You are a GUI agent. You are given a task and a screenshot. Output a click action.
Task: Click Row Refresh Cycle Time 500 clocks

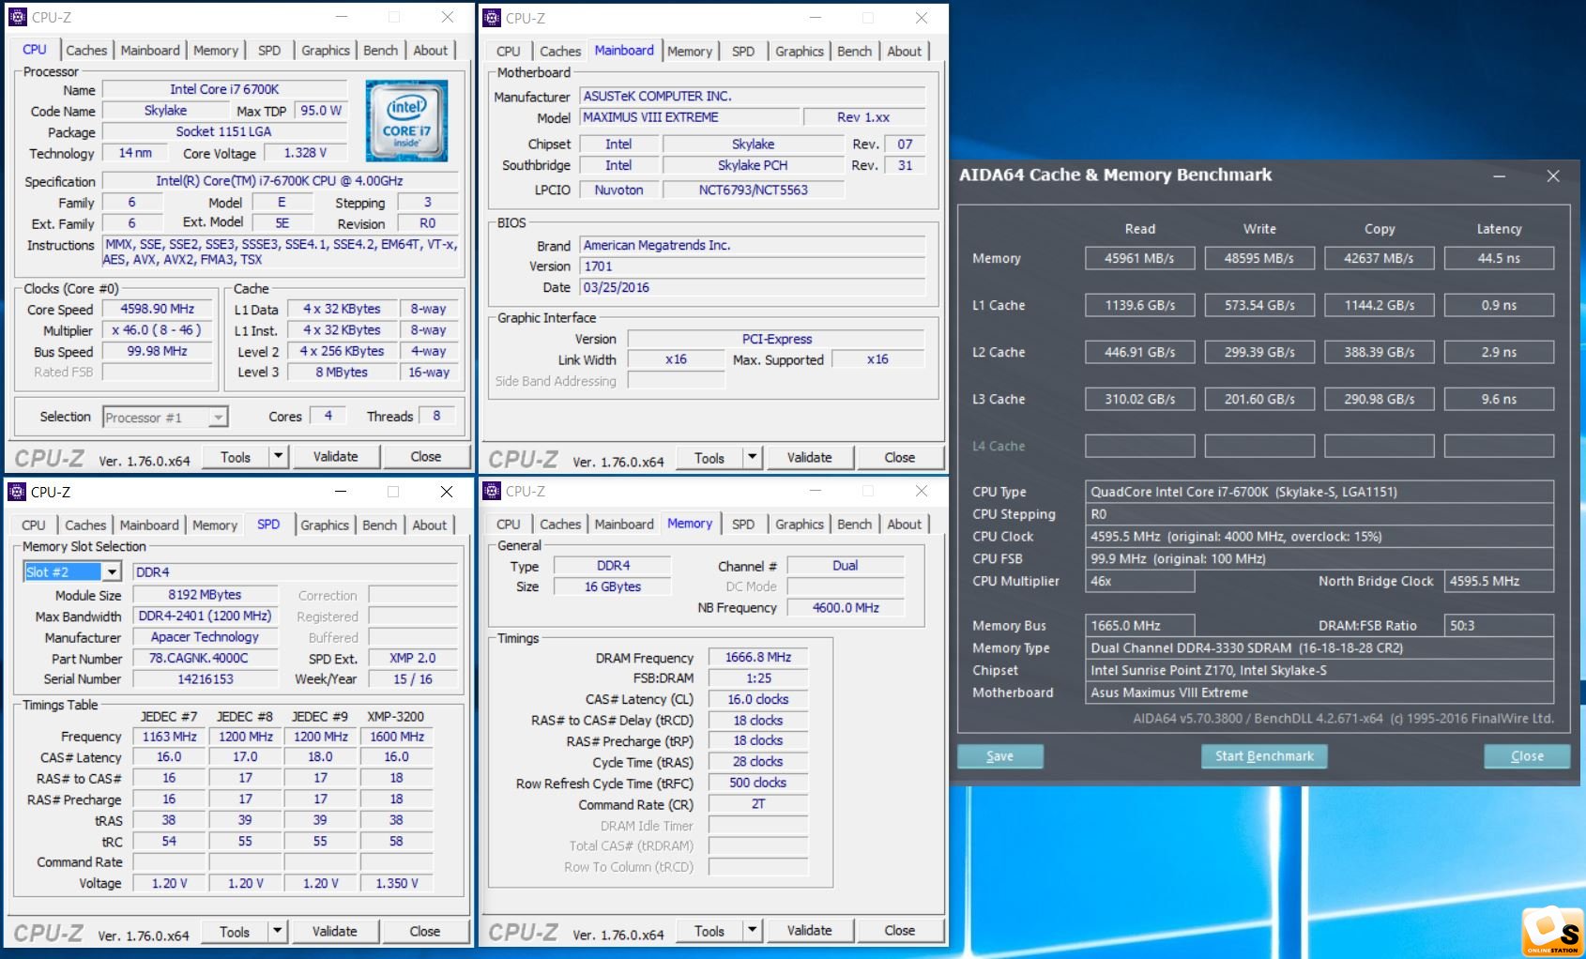point(758,783)
